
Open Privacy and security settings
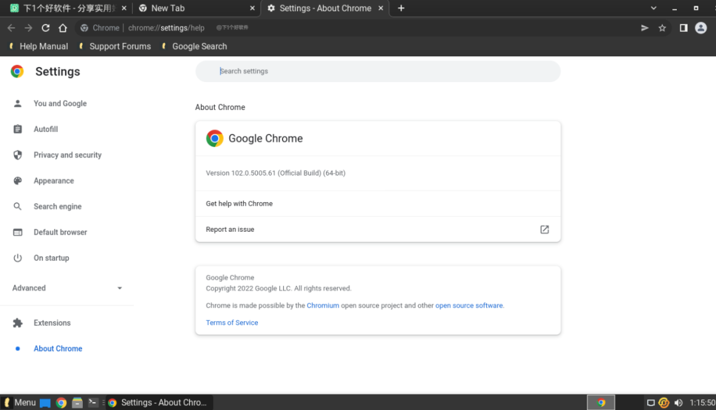coord(68,155)
